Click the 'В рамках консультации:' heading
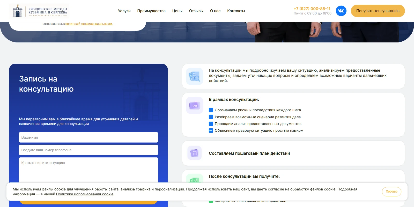The image size is (414, 207). coord(234,100)
